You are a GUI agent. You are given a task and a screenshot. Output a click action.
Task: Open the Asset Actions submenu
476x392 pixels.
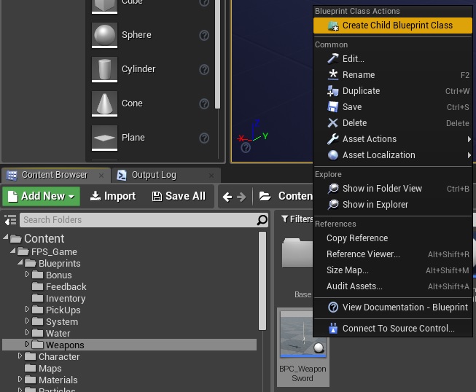369,139
